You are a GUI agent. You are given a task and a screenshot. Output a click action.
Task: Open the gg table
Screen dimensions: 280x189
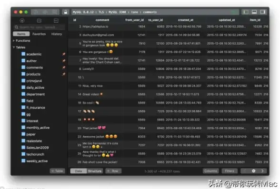click(x=29, y=114)
